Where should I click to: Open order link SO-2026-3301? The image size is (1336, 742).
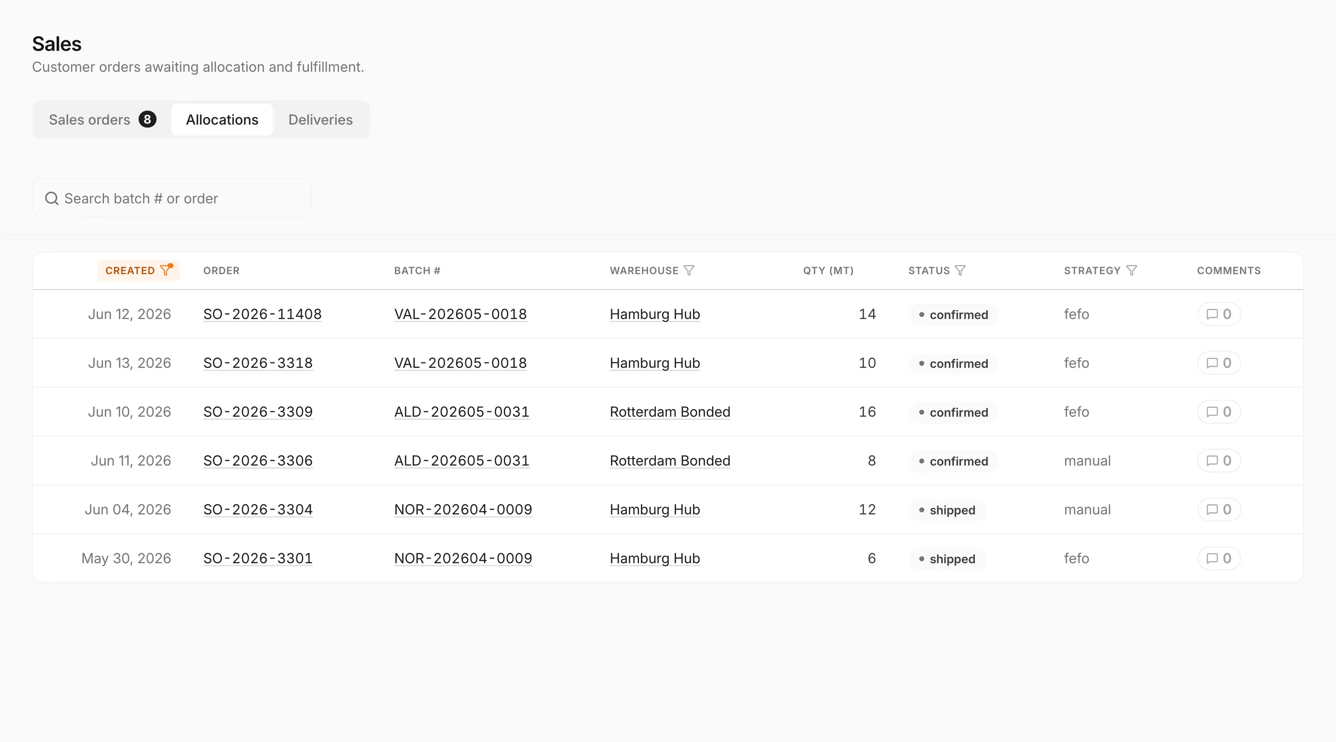click(x=258, y=558)
